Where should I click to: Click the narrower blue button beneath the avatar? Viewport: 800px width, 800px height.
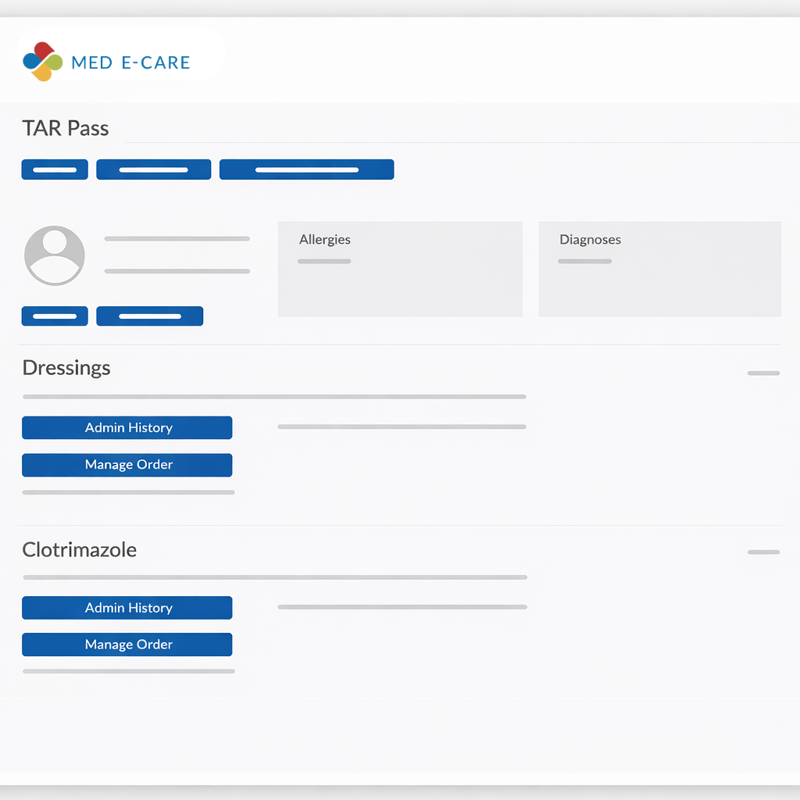coord(55,316)
